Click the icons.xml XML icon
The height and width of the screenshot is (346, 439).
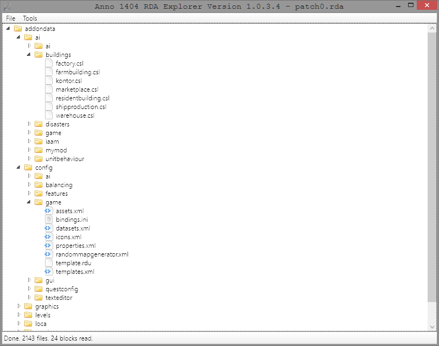point(48,236)
